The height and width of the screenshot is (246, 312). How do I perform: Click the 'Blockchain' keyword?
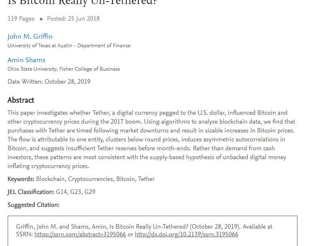coord(51,179)
